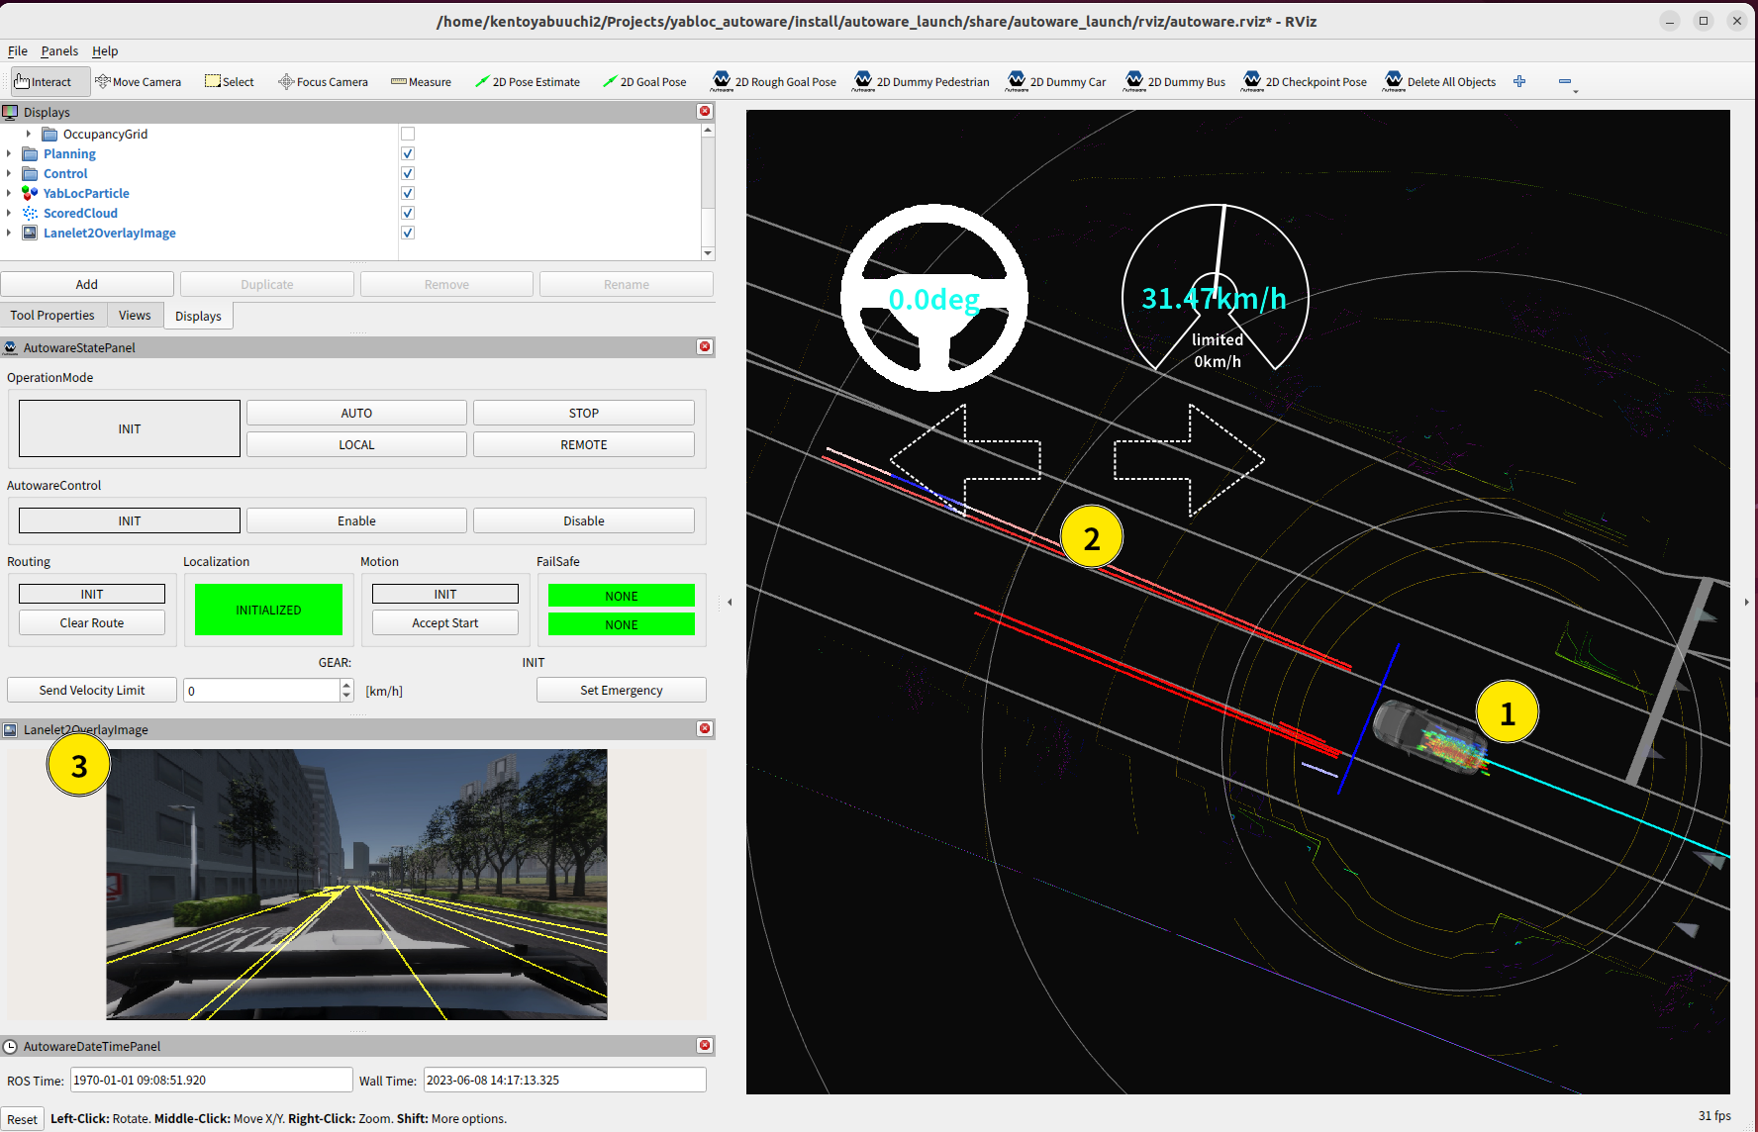Disable the Planning display checkbox

pyautogui.click(x=407, y=153)
